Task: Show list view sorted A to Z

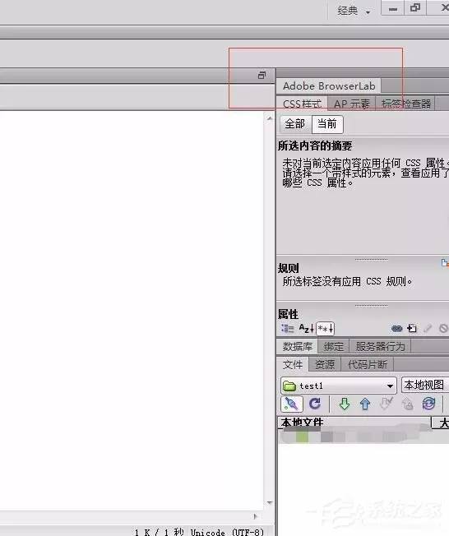Action: (306, 329)
